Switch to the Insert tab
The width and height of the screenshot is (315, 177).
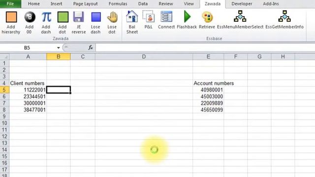[x=57, y=4]
